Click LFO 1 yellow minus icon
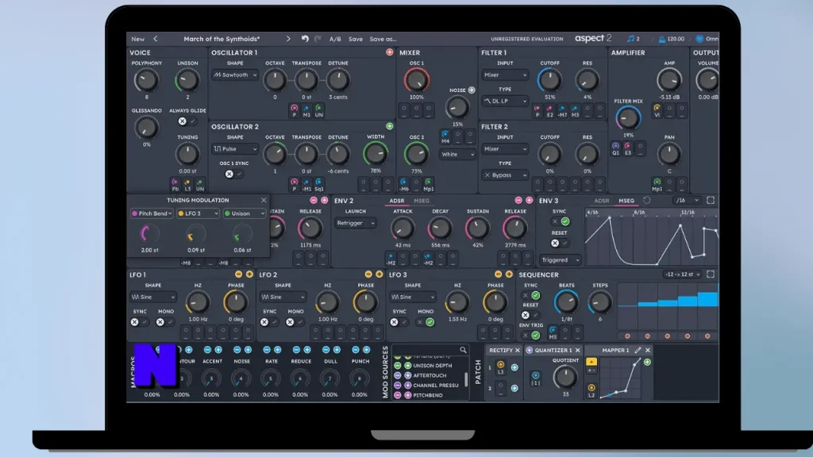 point(238,275)
